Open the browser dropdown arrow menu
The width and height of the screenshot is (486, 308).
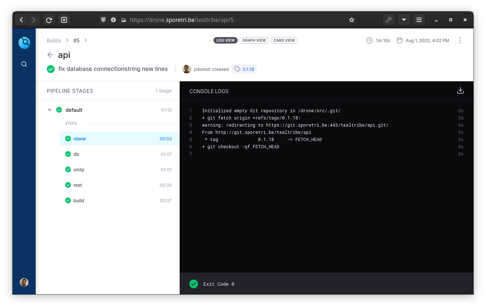point(404,20)
